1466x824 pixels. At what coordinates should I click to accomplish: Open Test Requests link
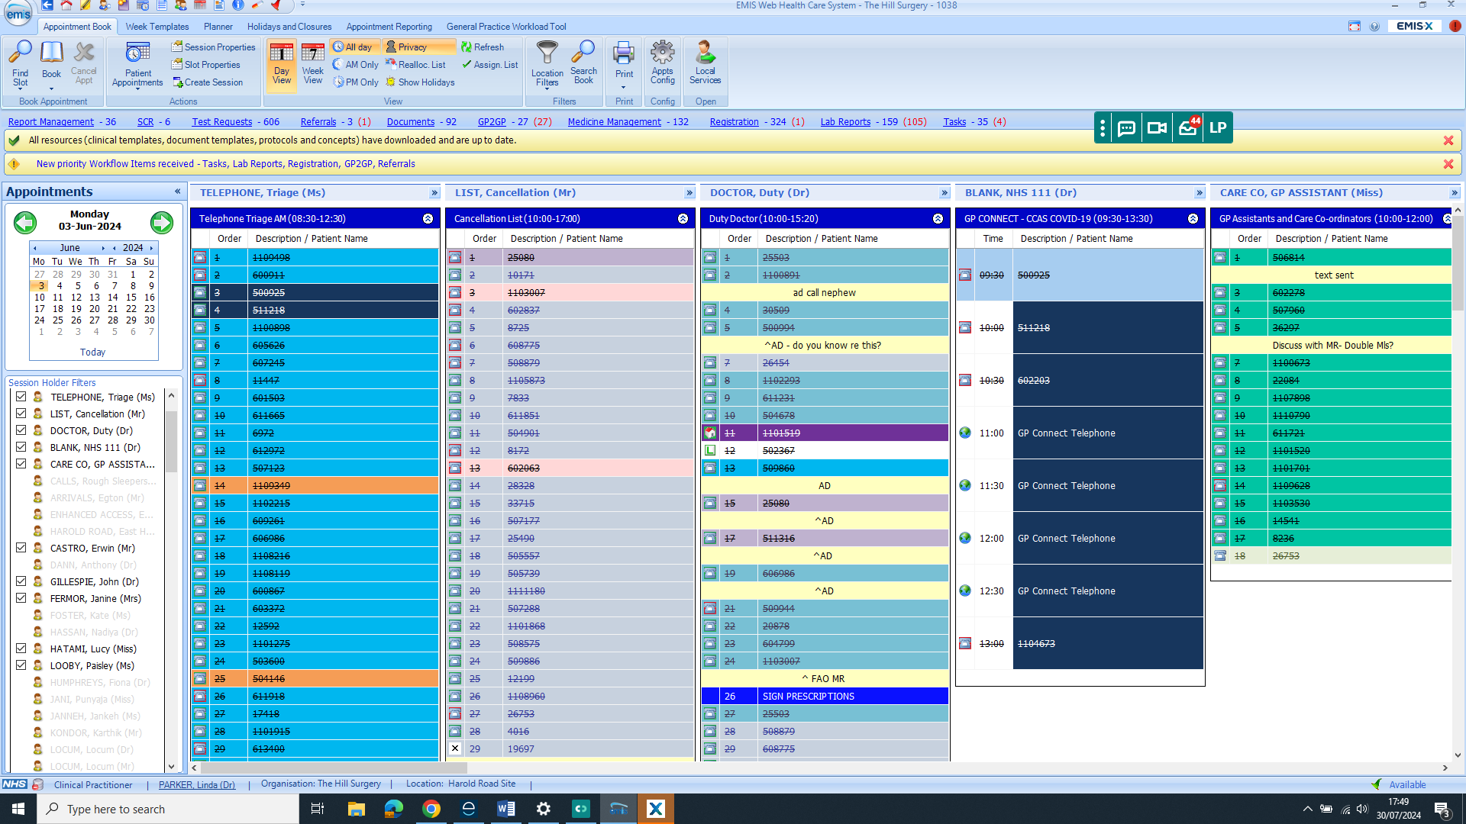click(222, 122)
